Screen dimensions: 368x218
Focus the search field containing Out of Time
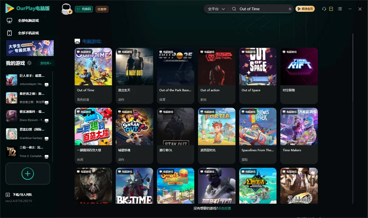coord(263,9)
